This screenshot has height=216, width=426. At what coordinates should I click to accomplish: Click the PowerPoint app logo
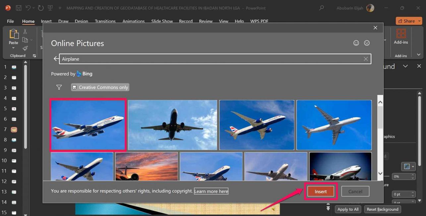8,8
